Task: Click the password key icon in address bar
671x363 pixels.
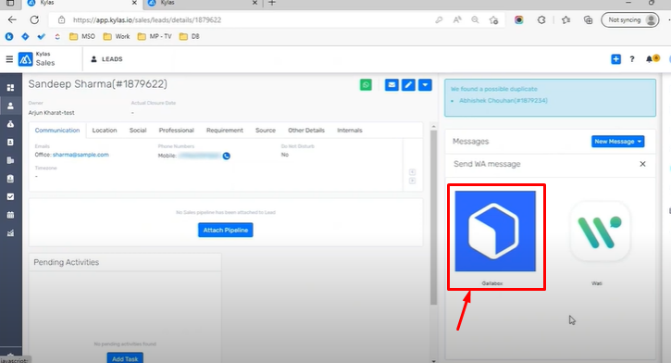Action: 439,19
